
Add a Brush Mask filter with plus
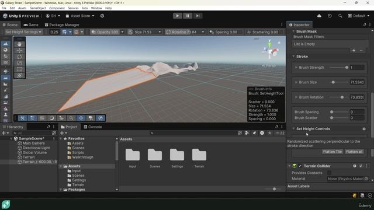click(354, 51)
